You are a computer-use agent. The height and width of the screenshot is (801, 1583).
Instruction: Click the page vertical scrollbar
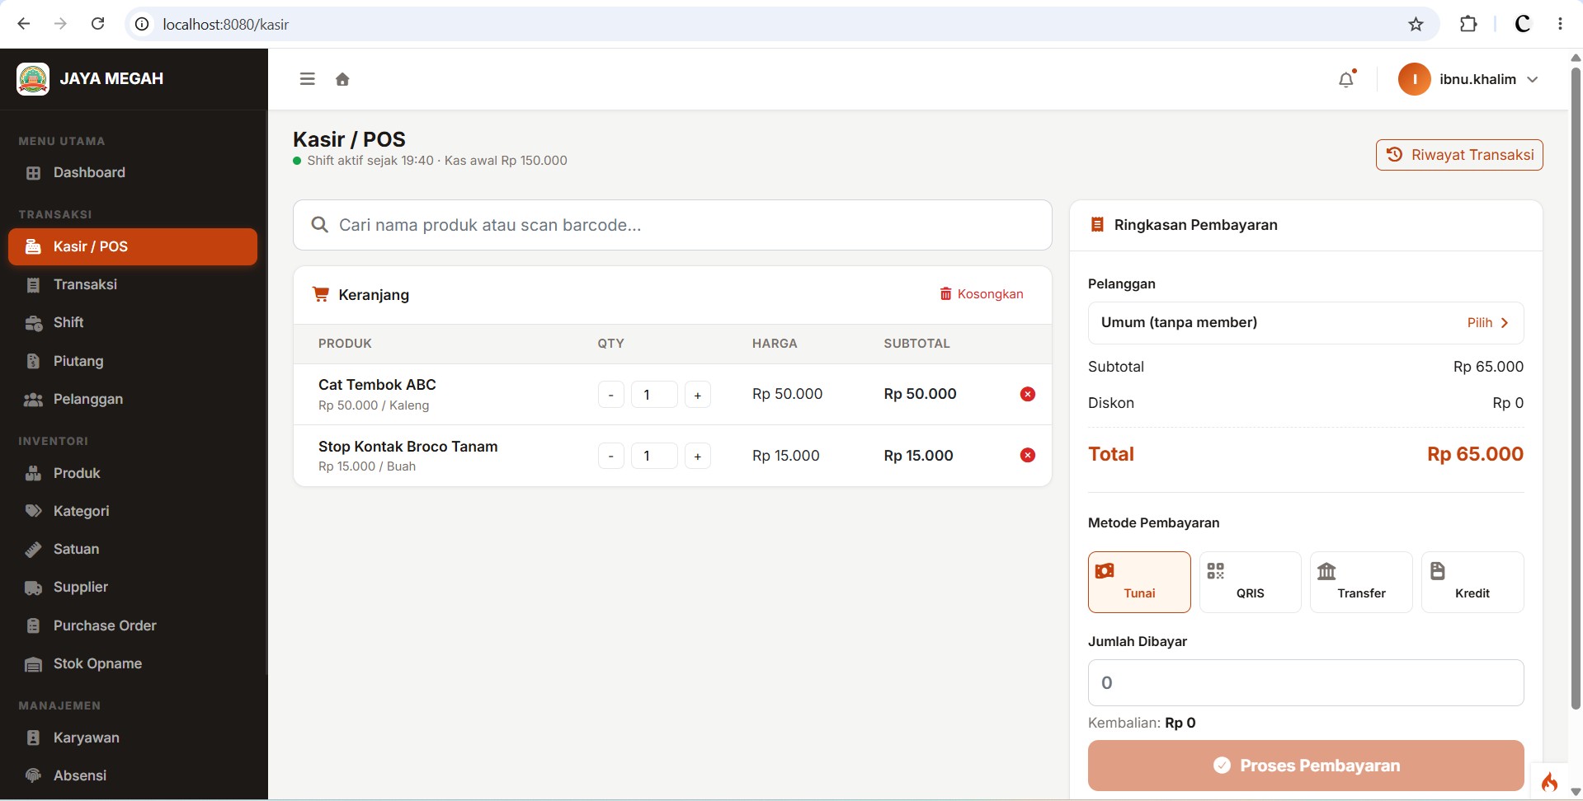click(x=1576, y=387)
